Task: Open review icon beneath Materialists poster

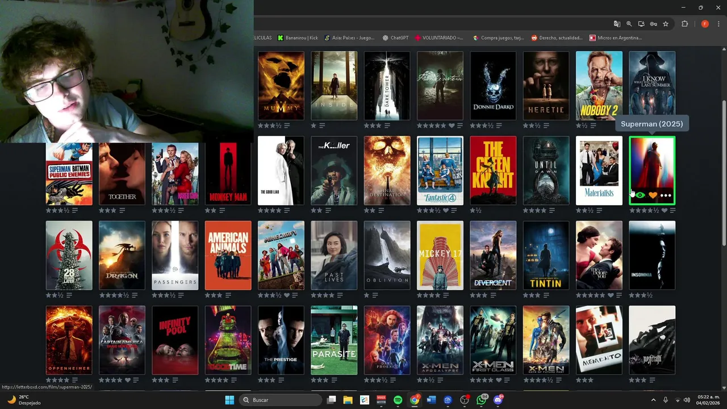Action: click(599, 210)
